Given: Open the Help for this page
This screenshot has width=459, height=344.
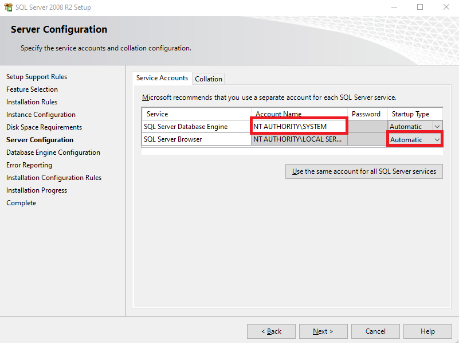Looking at the screenshot, I should pyautogui.click(x=427, y=331).
